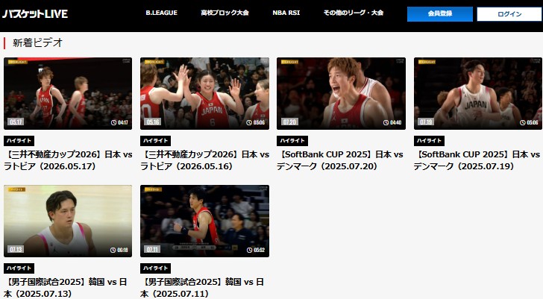Click ハイライト tag of 2025.07.20 video
543x299 pixels.
point(292,140)
